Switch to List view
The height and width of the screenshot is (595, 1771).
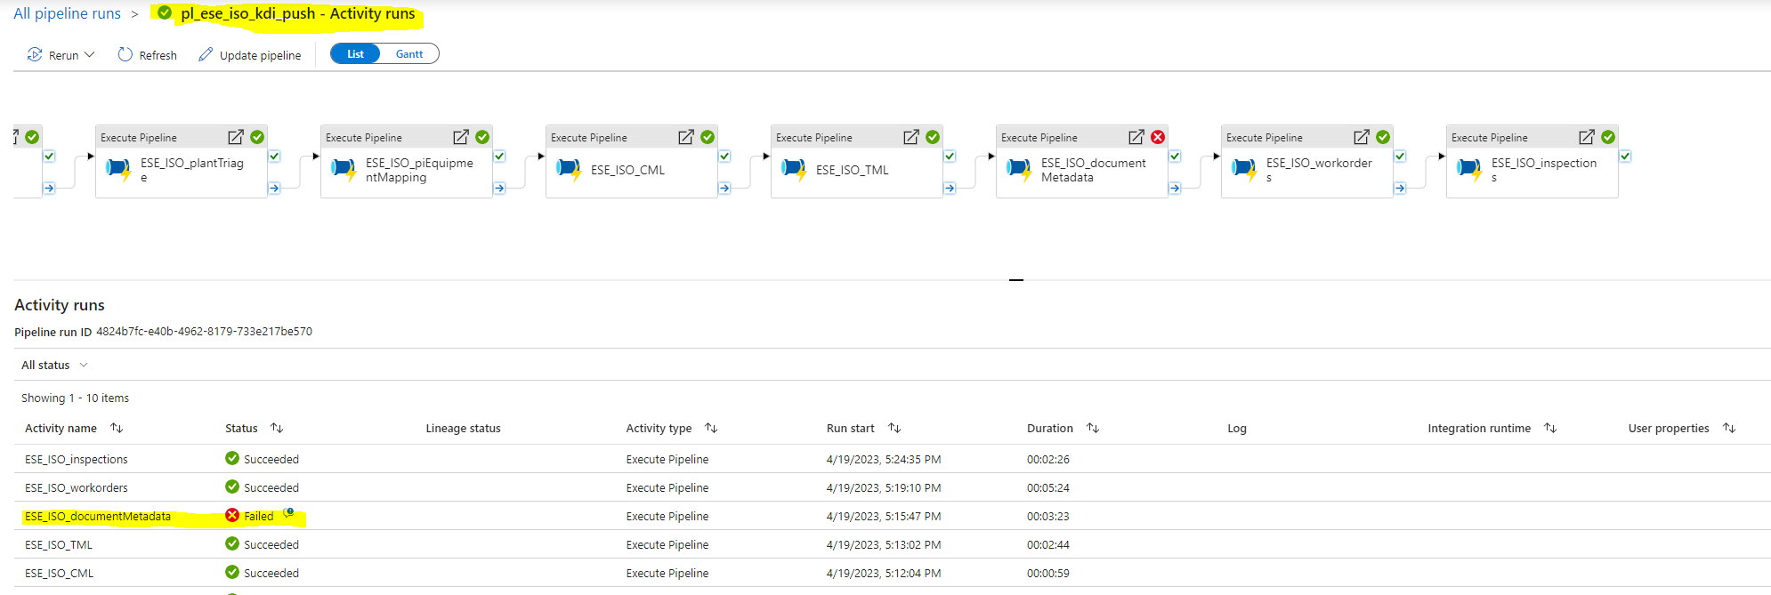(x=355, y=54)
